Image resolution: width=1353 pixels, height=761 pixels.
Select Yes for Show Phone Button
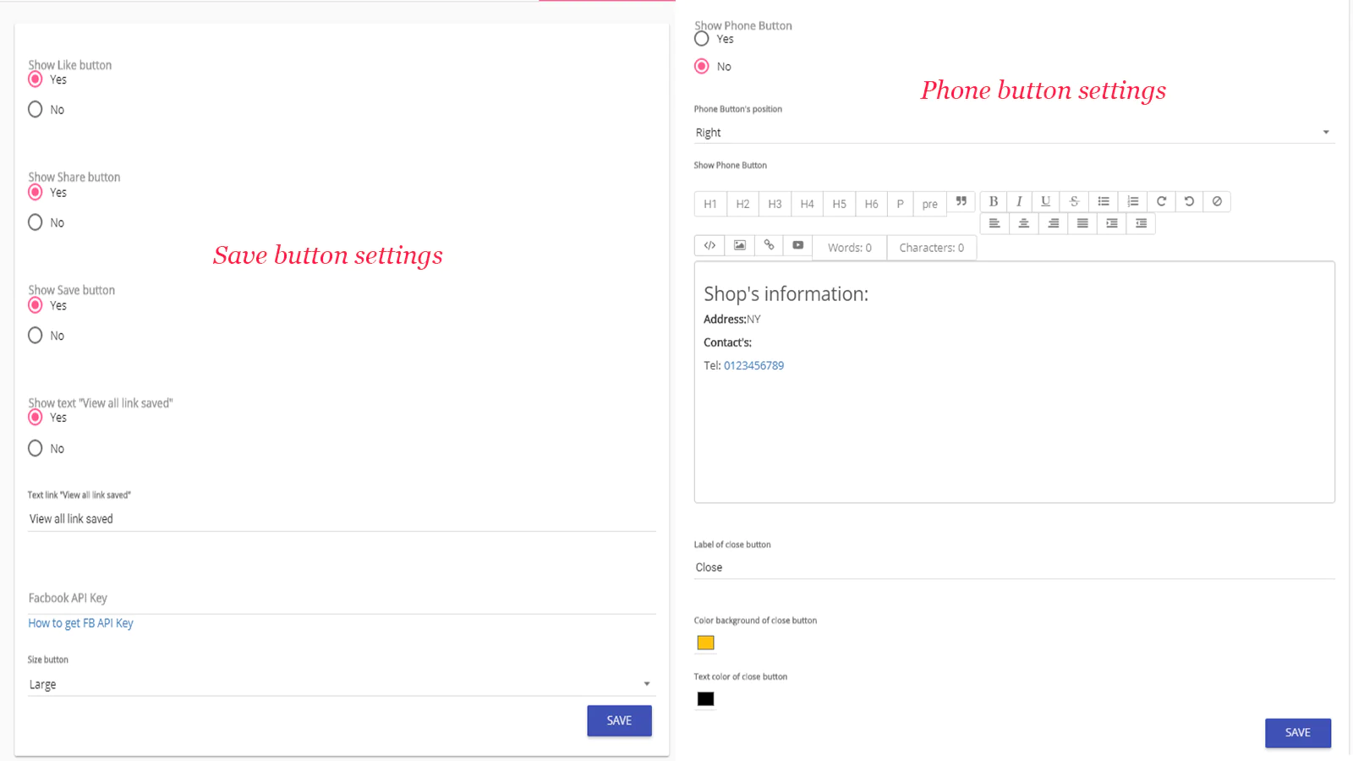(x=702, y=39)
